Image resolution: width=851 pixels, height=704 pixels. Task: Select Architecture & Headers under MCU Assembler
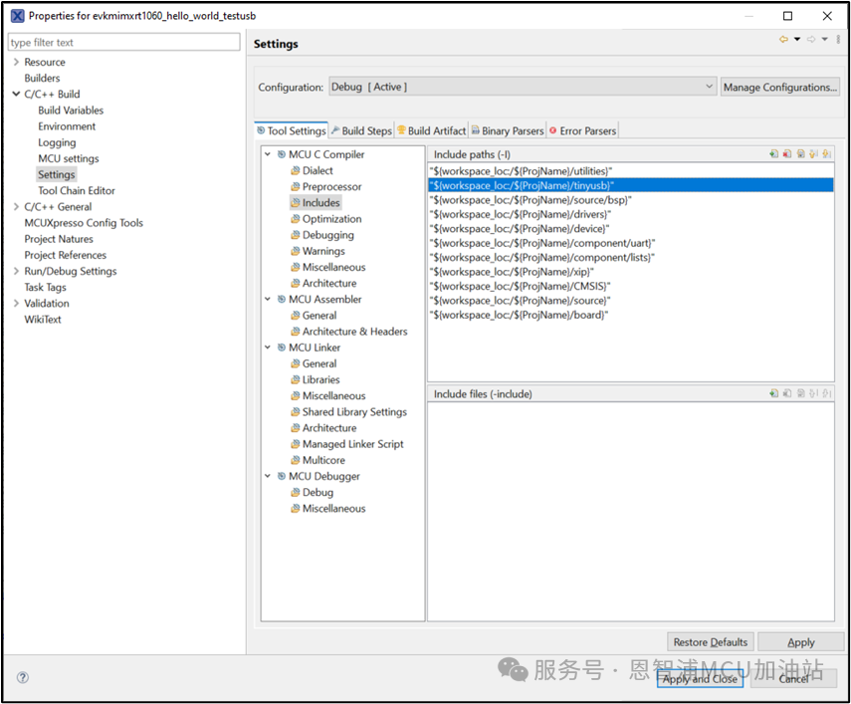click(x=354, y=332)
